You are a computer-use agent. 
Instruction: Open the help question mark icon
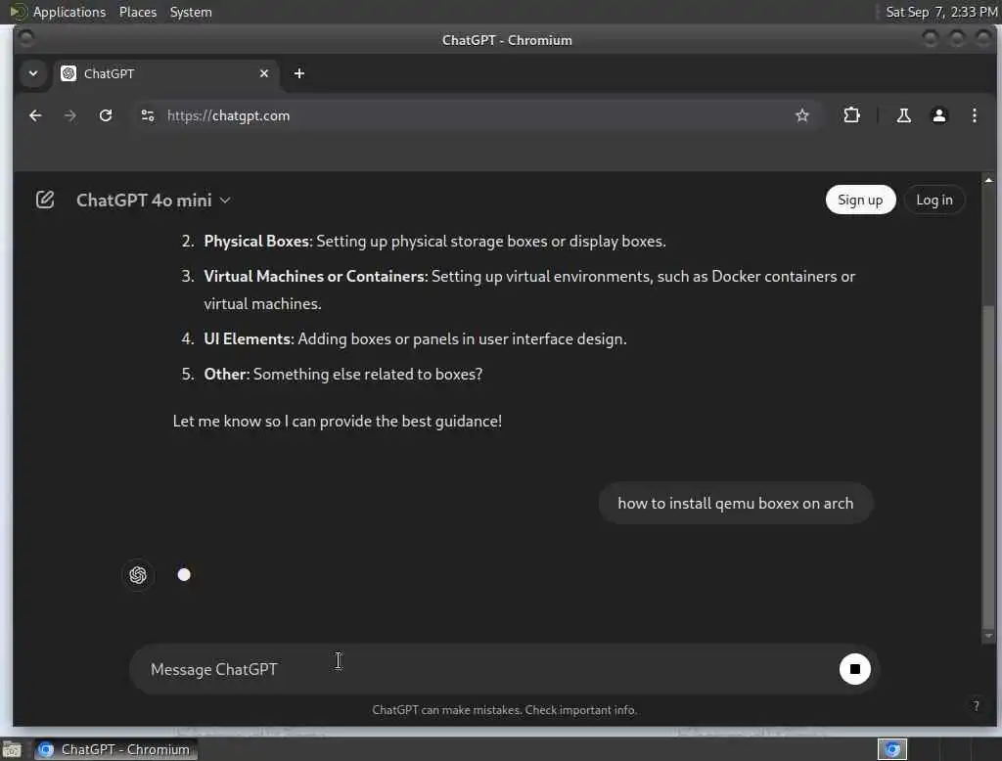coord(976,706)
